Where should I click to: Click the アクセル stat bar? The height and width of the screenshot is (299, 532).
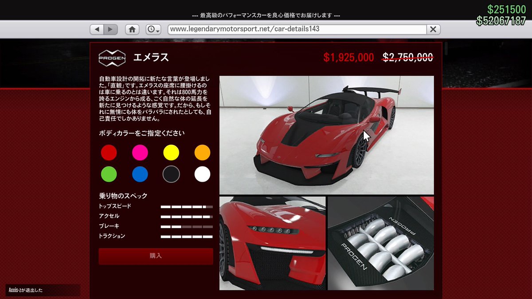point(187,217)
